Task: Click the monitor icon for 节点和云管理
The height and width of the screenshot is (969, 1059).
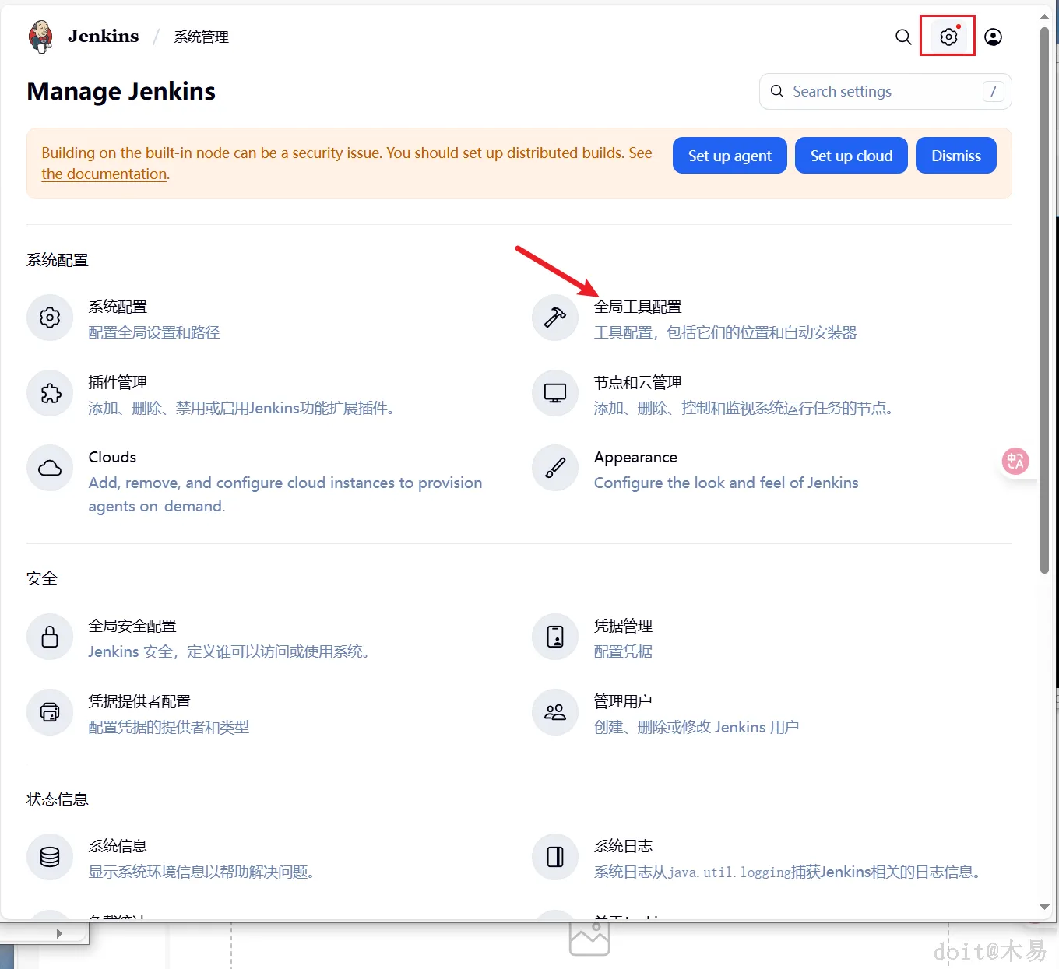Action: [x=555, y=393]
